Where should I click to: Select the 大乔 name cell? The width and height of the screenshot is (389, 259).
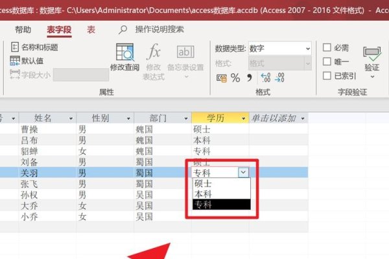47,205
